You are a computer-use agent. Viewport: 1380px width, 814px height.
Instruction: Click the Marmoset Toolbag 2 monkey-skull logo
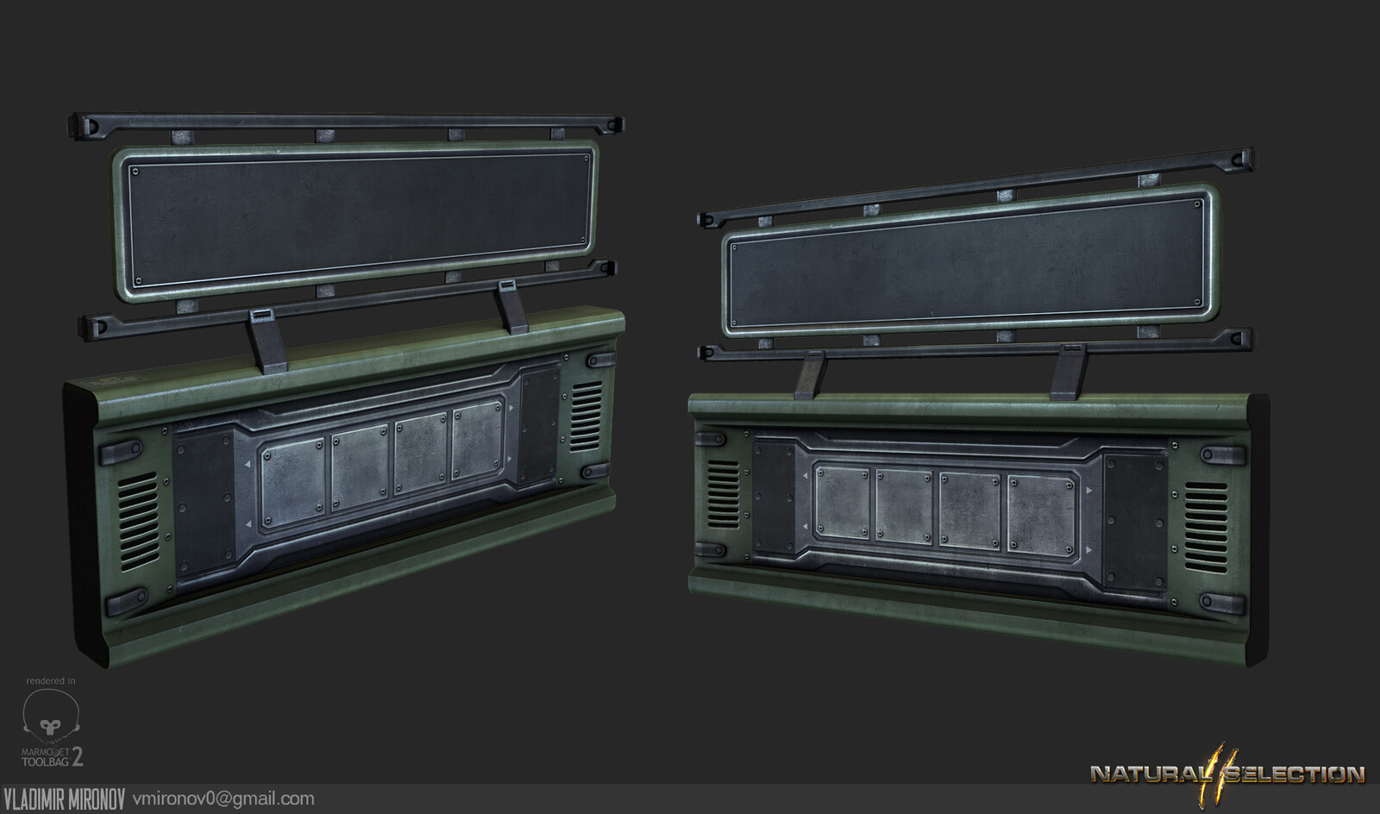click(x=52, y=716)
